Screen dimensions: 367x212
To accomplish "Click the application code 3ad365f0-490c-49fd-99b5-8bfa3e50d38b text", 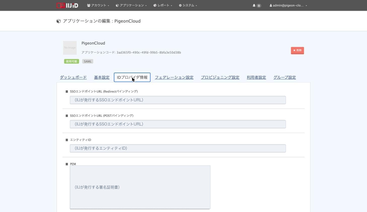I will [x=149, y=53].
